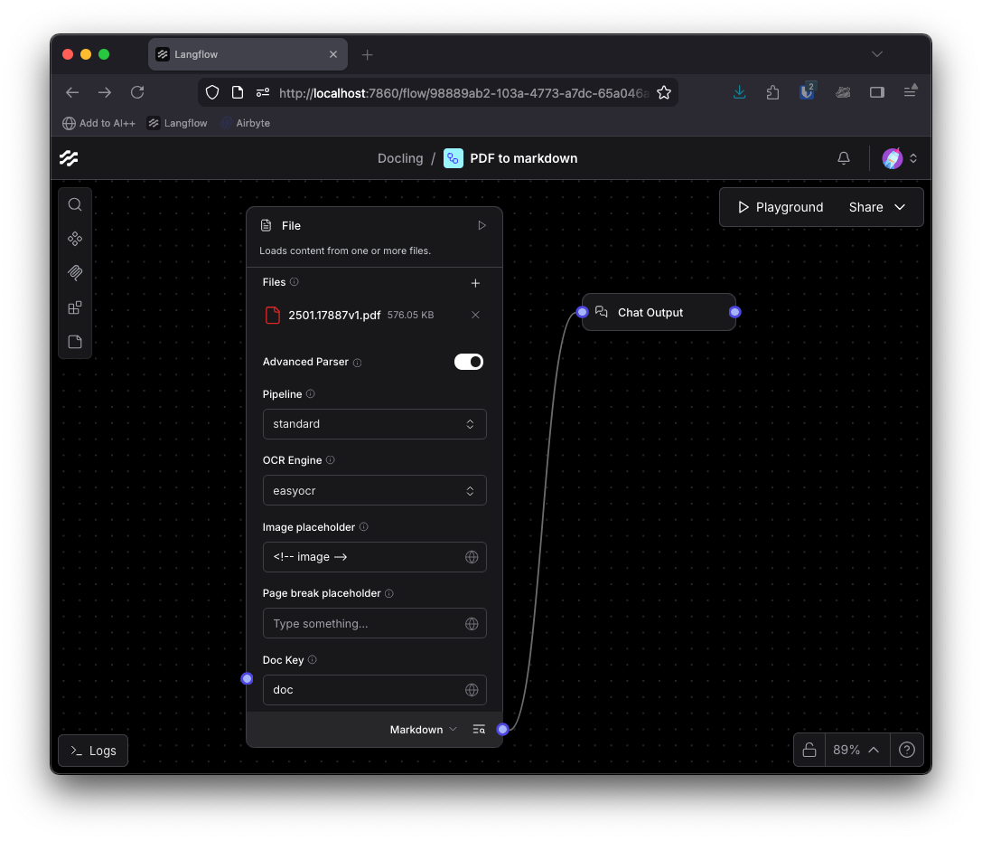Toggle the globe variable on the Doc Key field

(472, 689)
